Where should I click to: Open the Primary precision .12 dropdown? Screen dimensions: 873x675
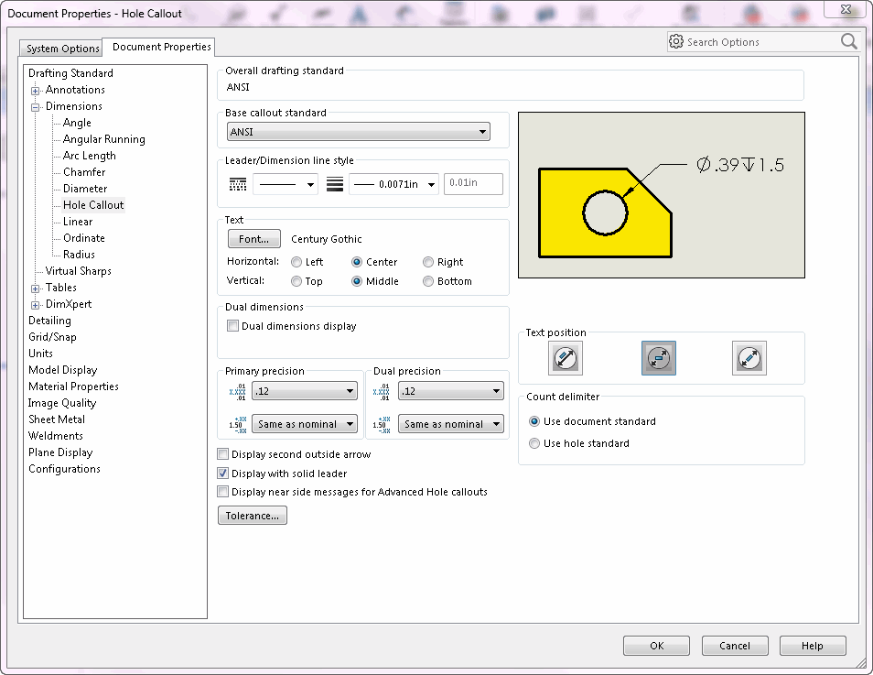[305, 391]
